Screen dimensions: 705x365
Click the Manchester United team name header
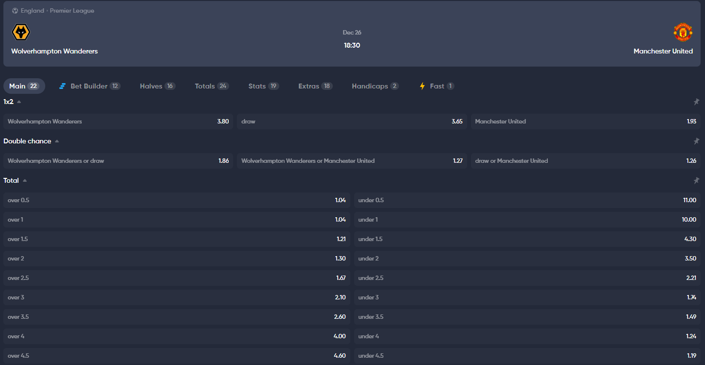click(x=663, y=51)
